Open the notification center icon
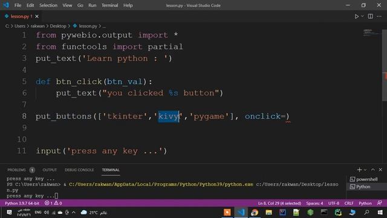The height and width of the screenshot is (218, 387). click(x=9, y=213)
